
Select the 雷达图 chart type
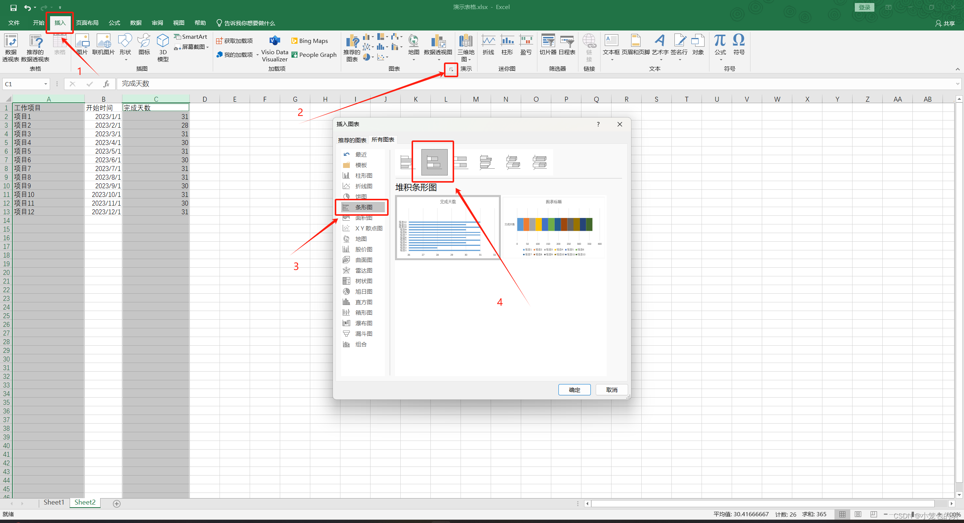pos(363,270)
